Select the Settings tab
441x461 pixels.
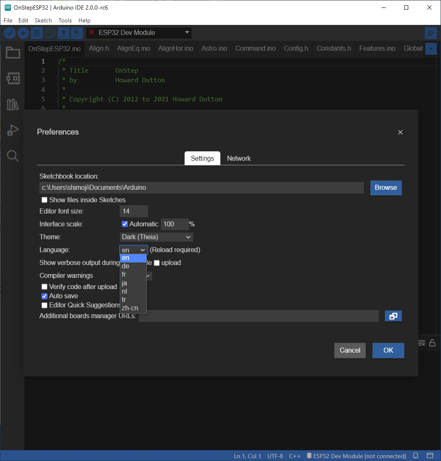click(x=202, y=159)
